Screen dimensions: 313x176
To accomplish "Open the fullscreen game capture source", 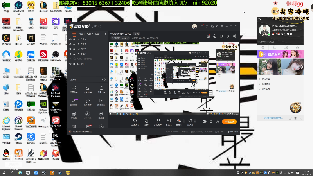I will click(169, 122).
